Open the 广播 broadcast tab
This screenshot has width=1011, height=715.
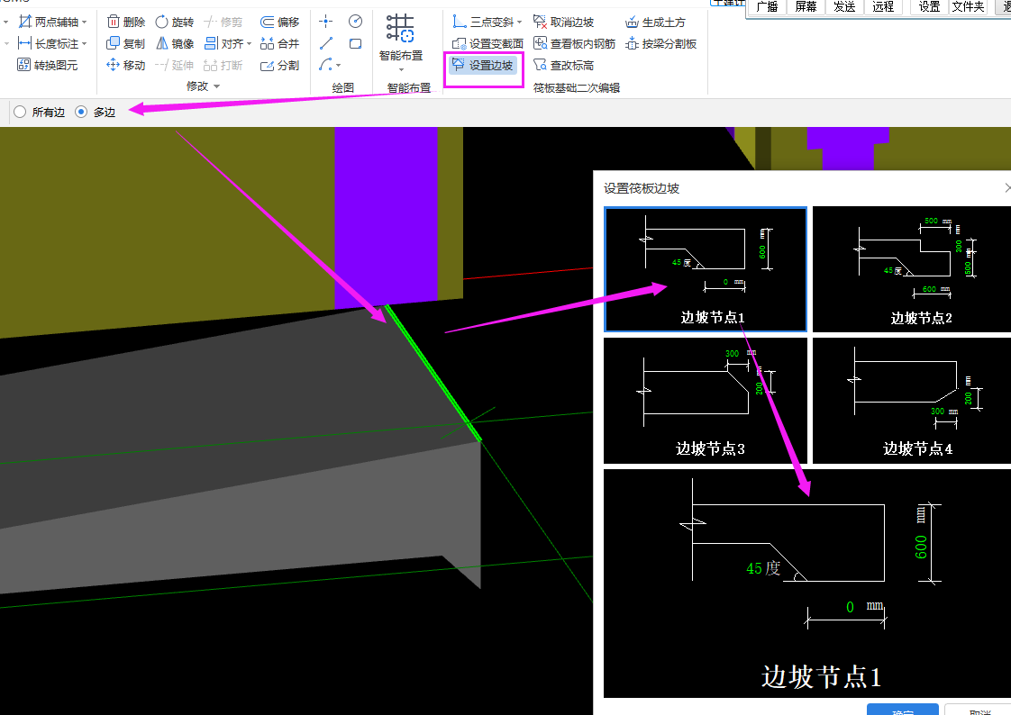click(x=768, y=7)
